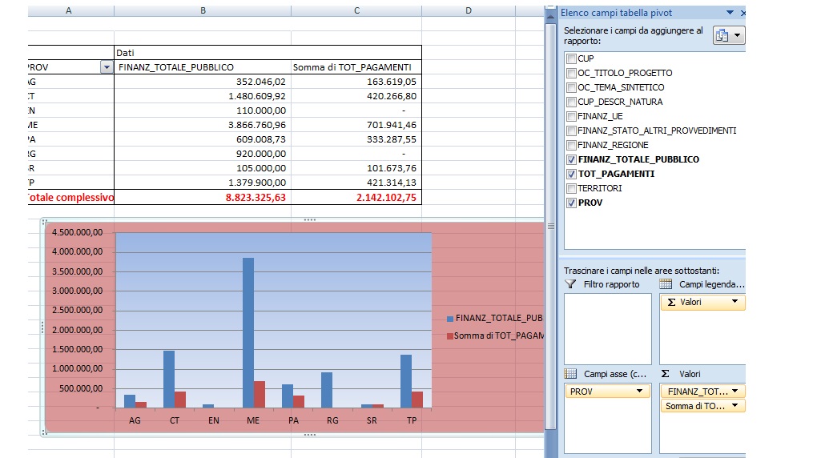This screenshot has height=458, width=825.
Task: Check the CUP_DESCR_NATURA field checkbox
Action: pyautogui.click(x=571, y=102)
